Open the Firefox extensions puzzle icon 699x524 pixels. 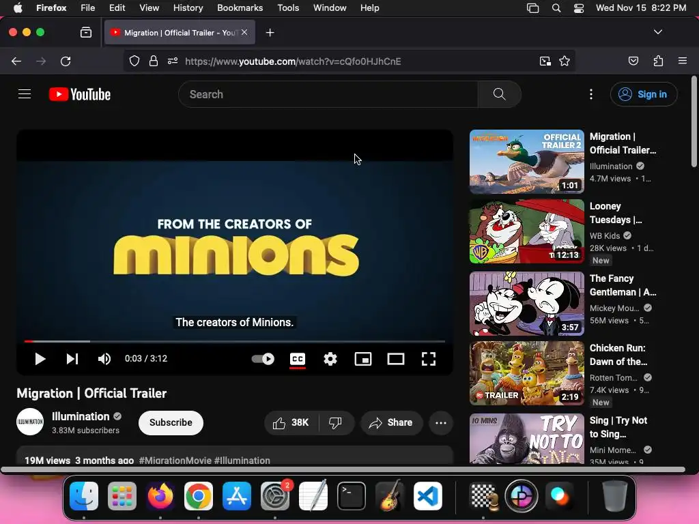click(x=658, y=61)
